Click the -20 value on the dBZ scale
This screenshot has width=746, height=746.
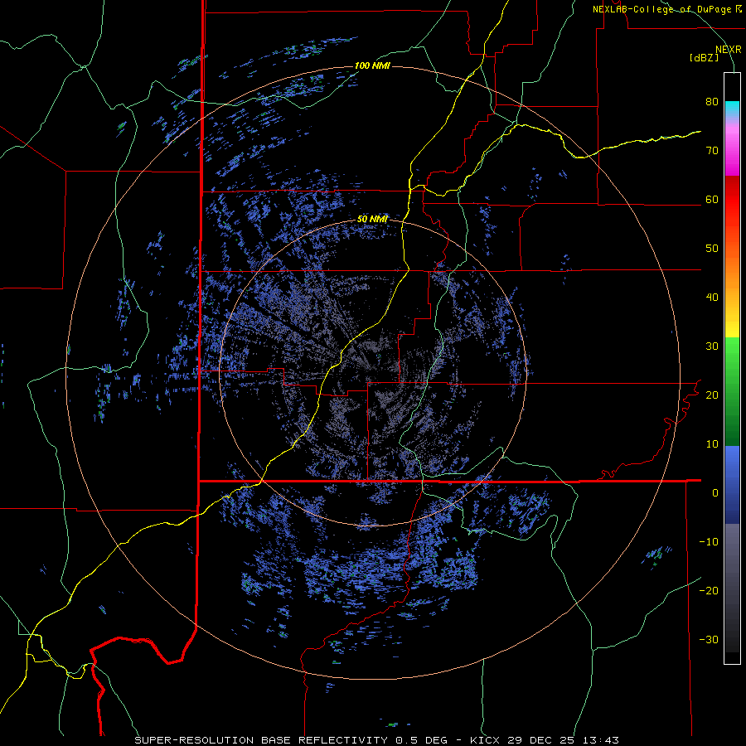point(709,591)
